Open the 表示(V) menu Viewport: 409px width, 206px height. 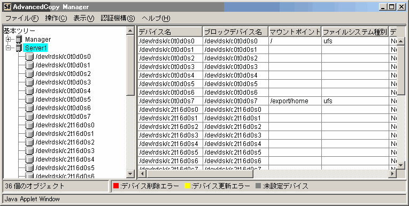coord(84,18)
